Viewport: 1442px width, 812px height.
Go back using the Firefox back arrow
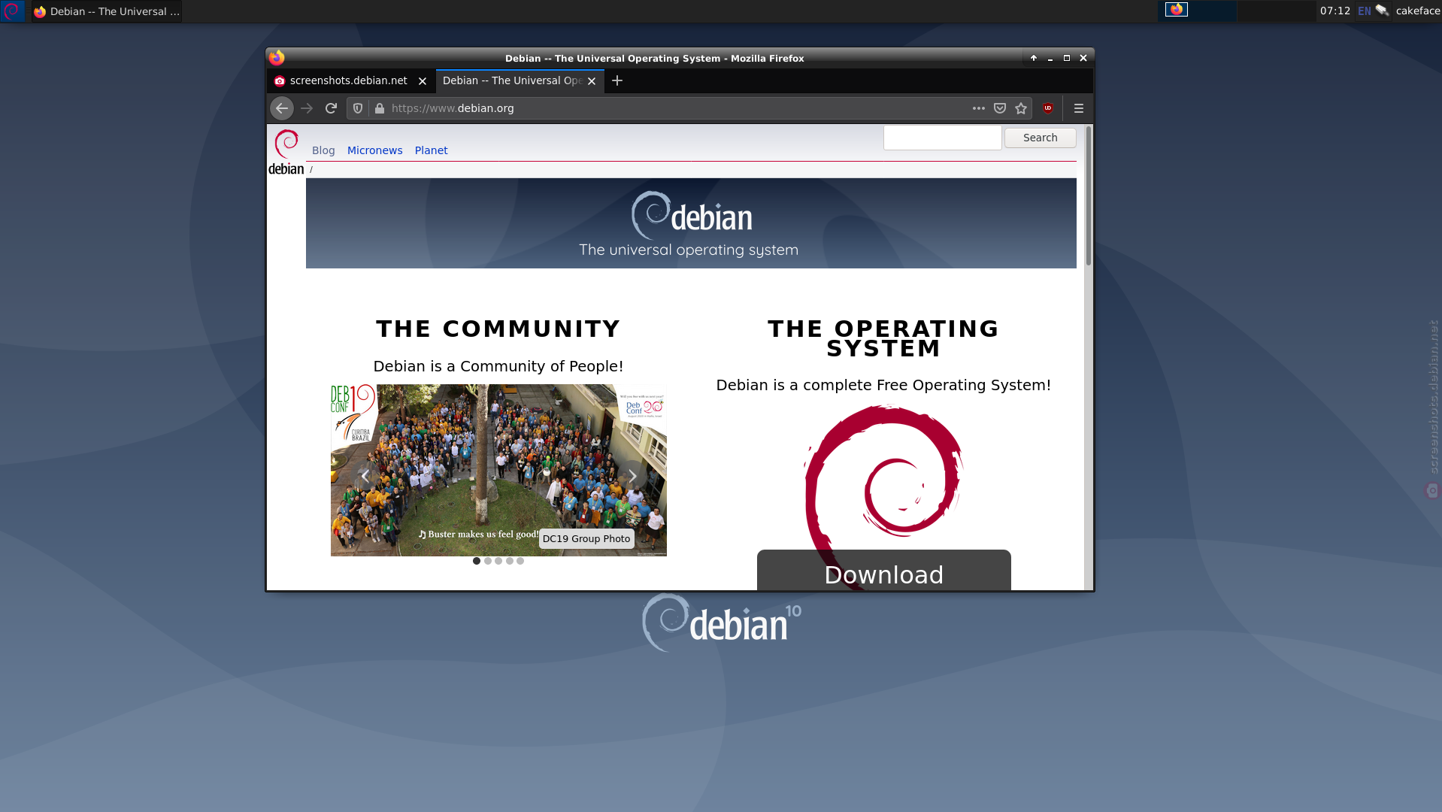click(282, 108)
